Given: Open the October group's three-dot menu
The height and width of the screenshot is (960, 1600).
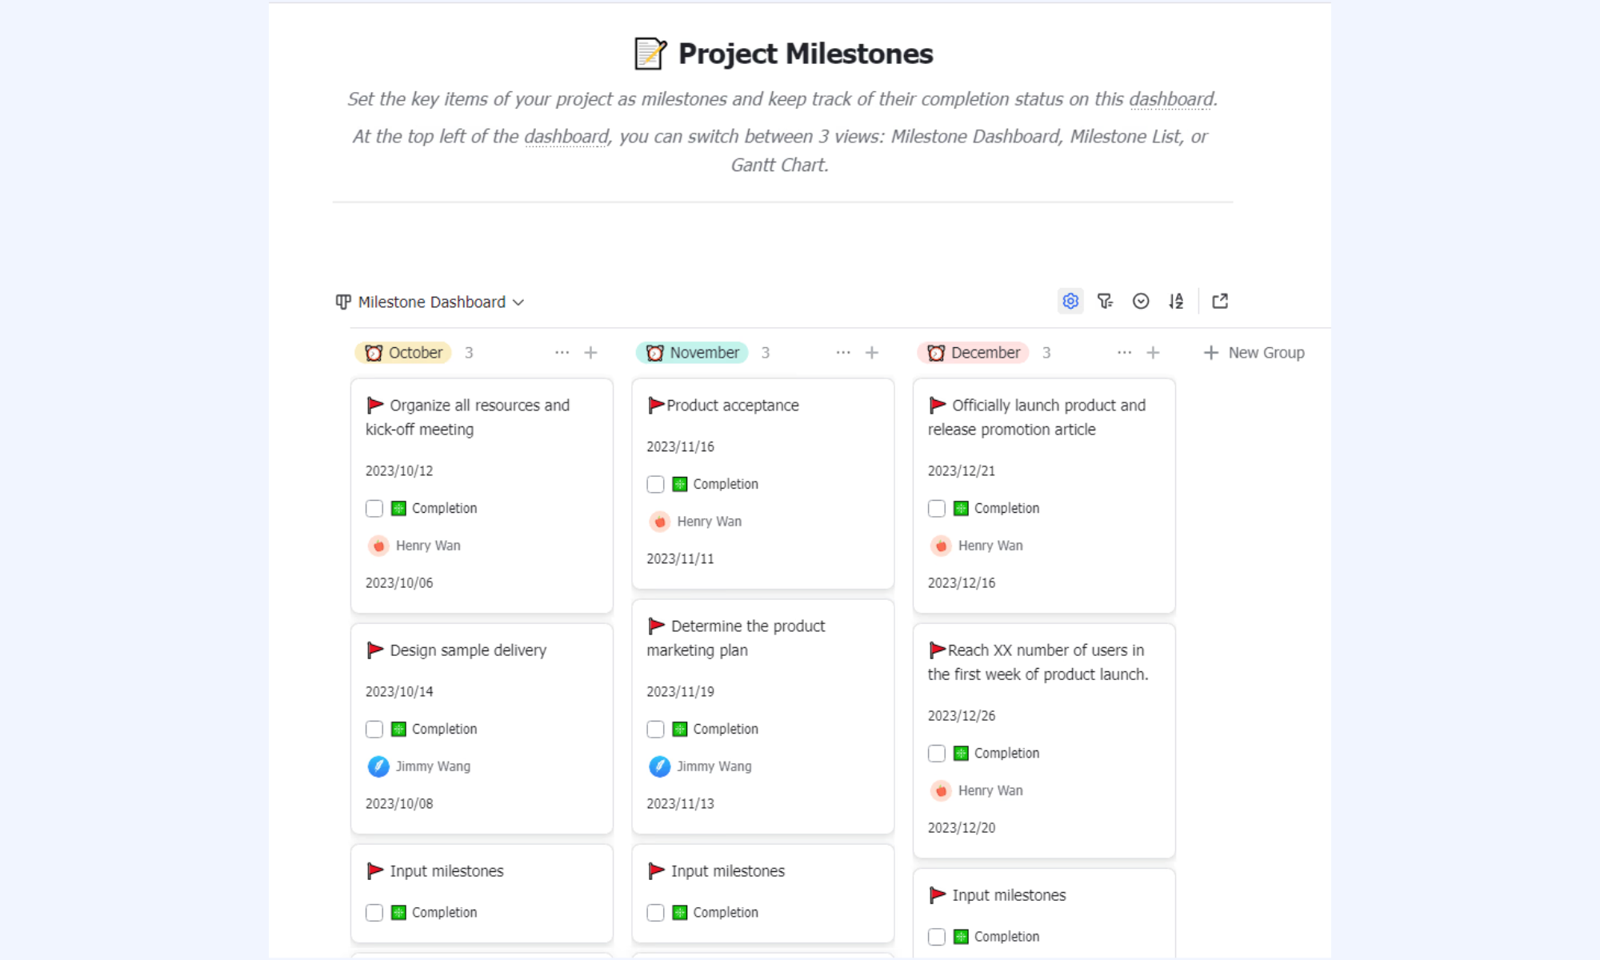Looking at the screenshot, I should click(x=562, y=353).
